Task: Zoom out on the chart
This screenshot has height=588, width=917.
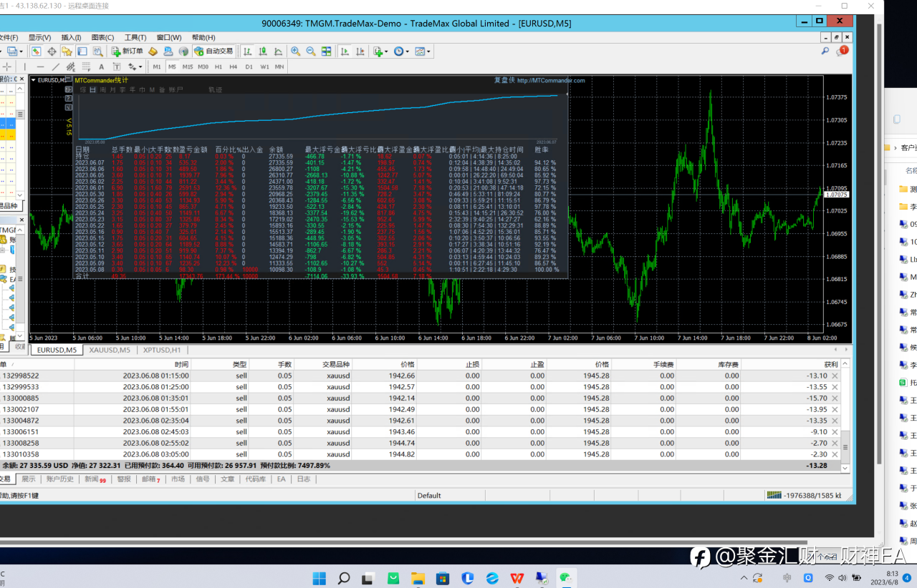Action: pyautogui.click(x=311, y=52)
